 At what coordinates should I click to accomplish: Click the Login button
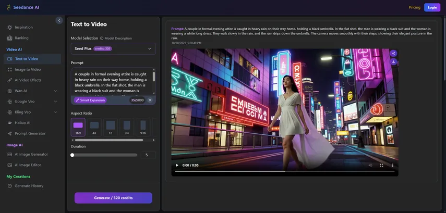[432, 7]
